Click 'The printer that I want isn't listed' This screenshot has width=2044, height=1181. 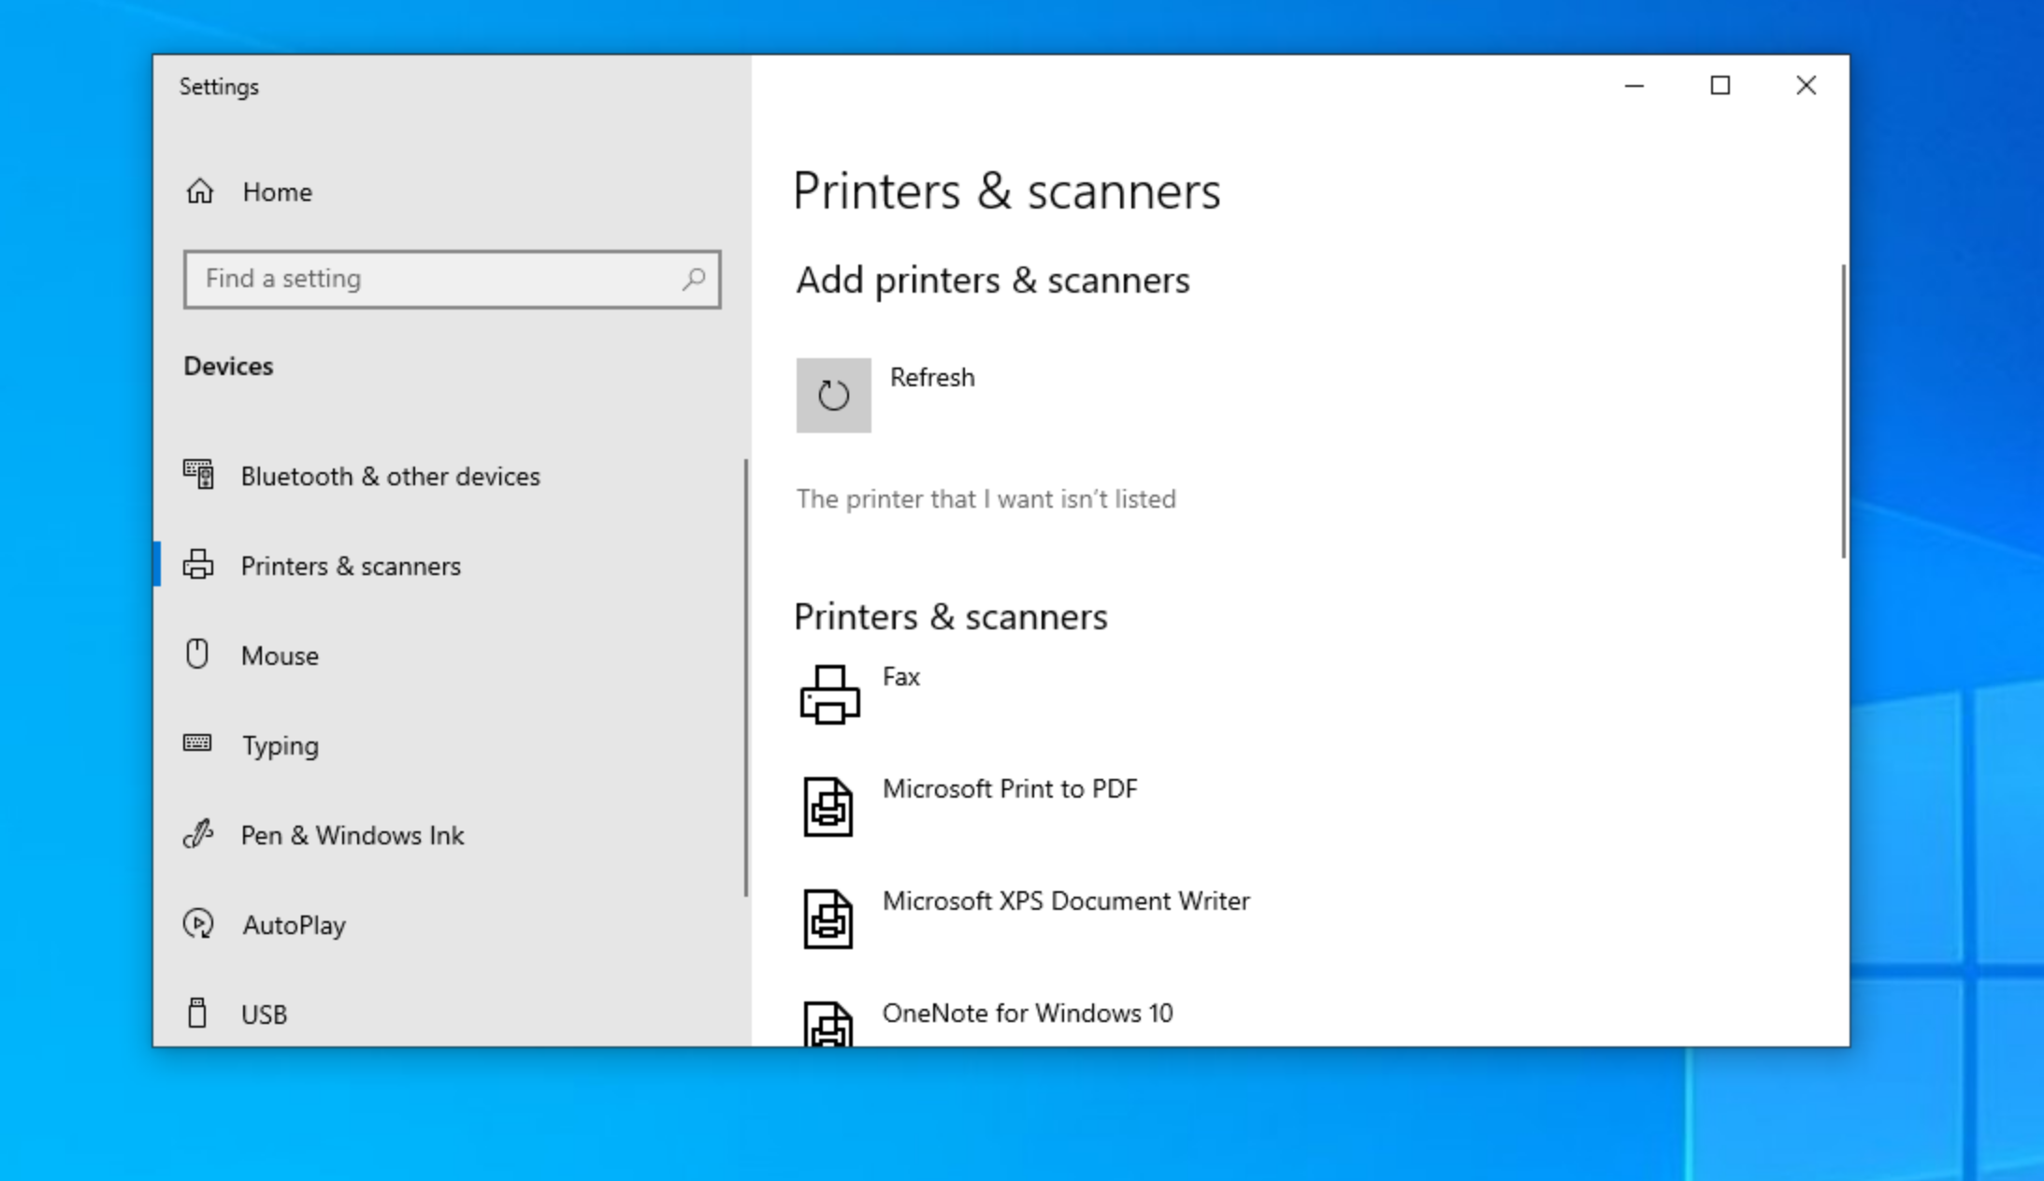(986, 499)
